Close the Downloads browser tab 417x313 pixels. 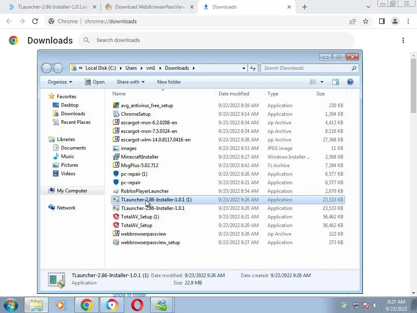pos(289,7)
